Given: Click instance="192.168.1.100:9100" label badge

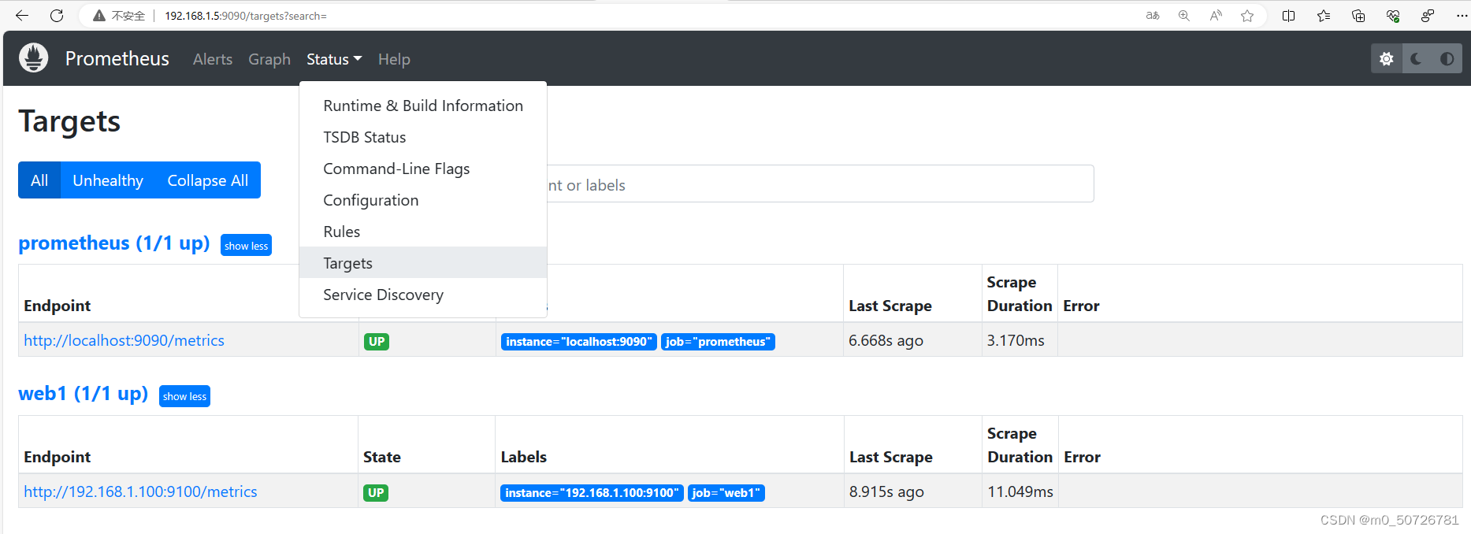Looking at the screenshot, I should (x=592, y=493).
